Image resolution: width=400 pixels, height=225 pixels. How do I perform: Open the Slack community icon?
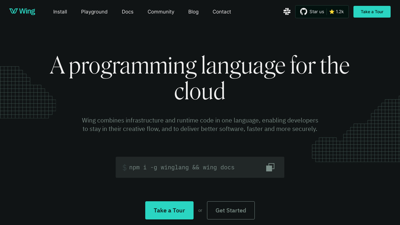point(287,12)
